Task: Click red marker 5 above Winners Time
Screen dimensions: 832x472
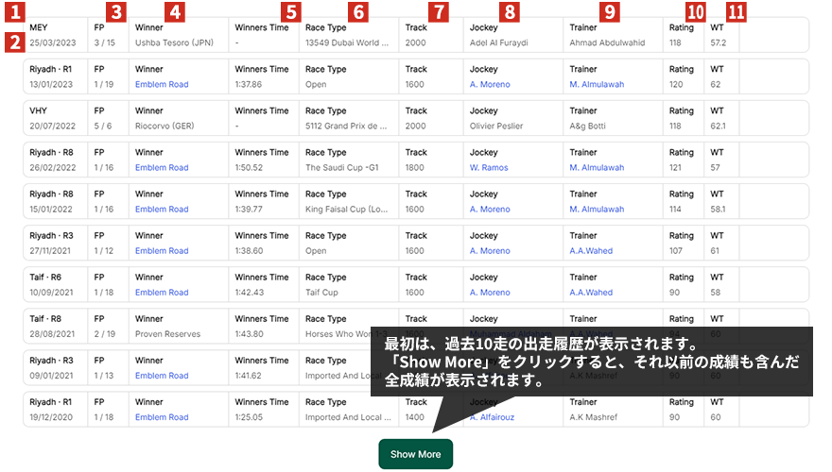Action: [291, 11]
